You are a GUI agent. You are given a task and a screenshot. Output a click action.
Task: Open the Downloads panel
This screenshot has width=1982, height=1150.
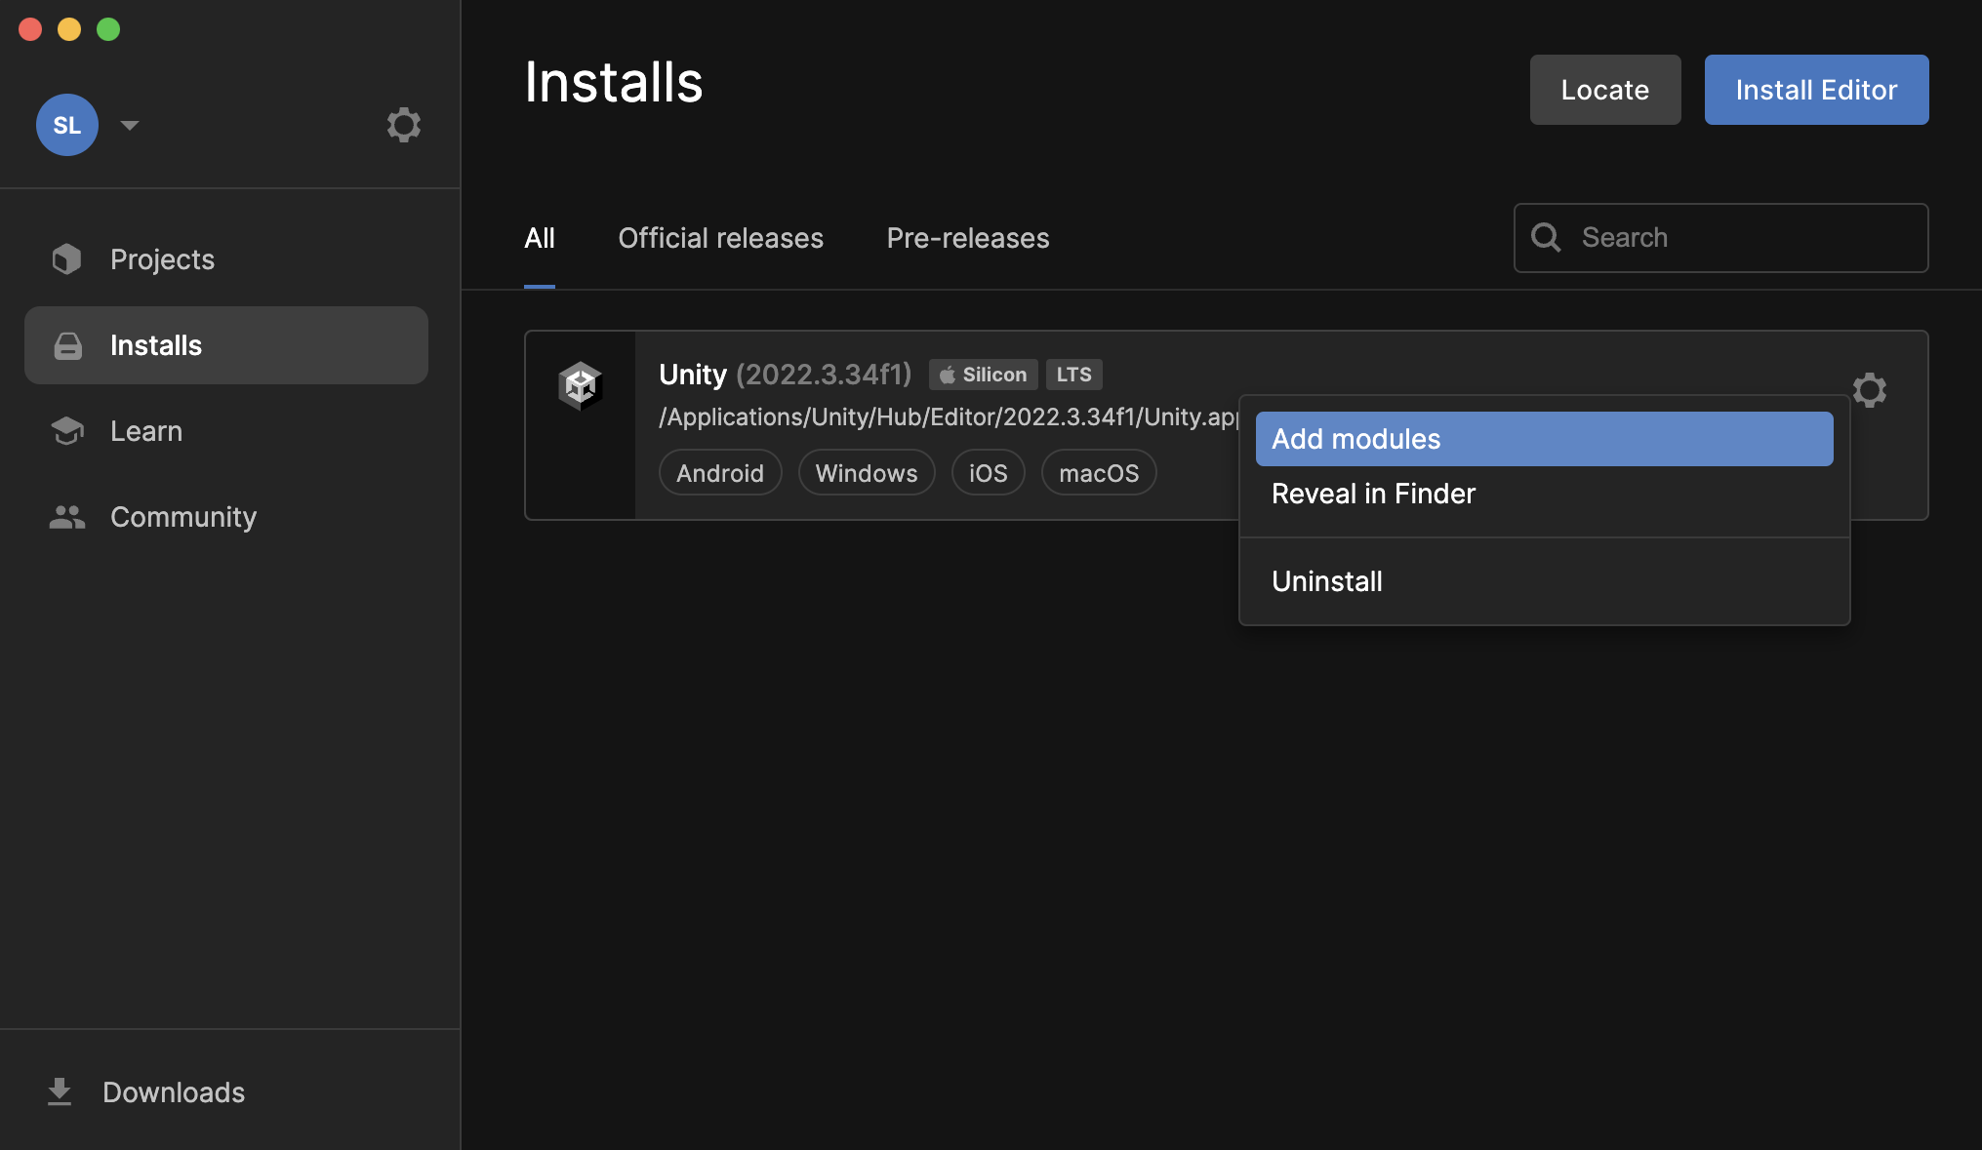click(173, 1092)
